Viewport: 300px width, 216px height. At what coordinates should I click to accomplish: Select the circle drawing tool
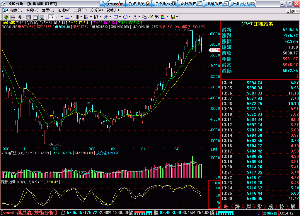click(125, 17)
